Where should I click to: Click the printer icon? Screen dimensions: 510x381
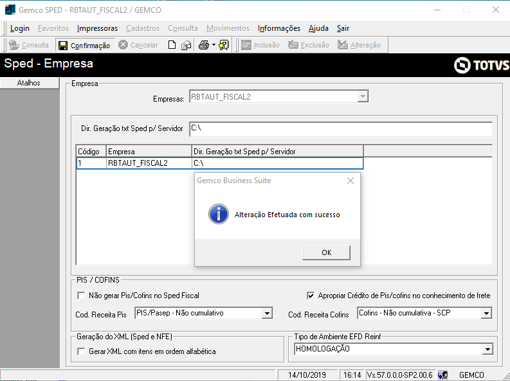pos(204,45)
